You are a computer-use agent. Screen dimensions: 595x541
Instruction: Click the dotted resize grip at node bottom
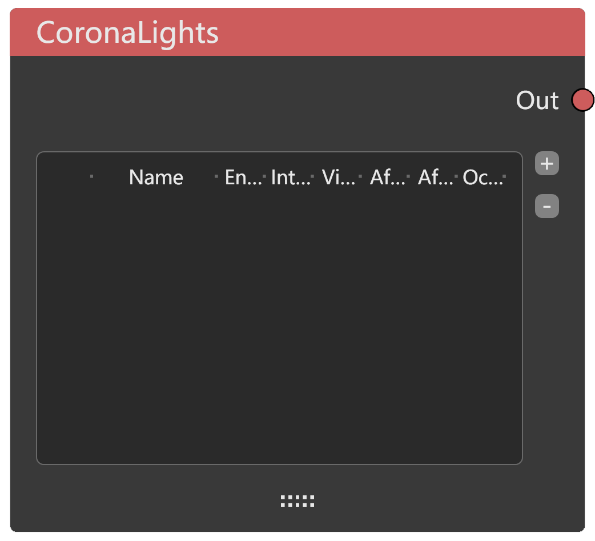297,501
